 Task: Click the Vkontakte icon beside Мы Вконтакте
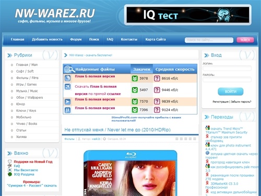(x=10, y=170)
